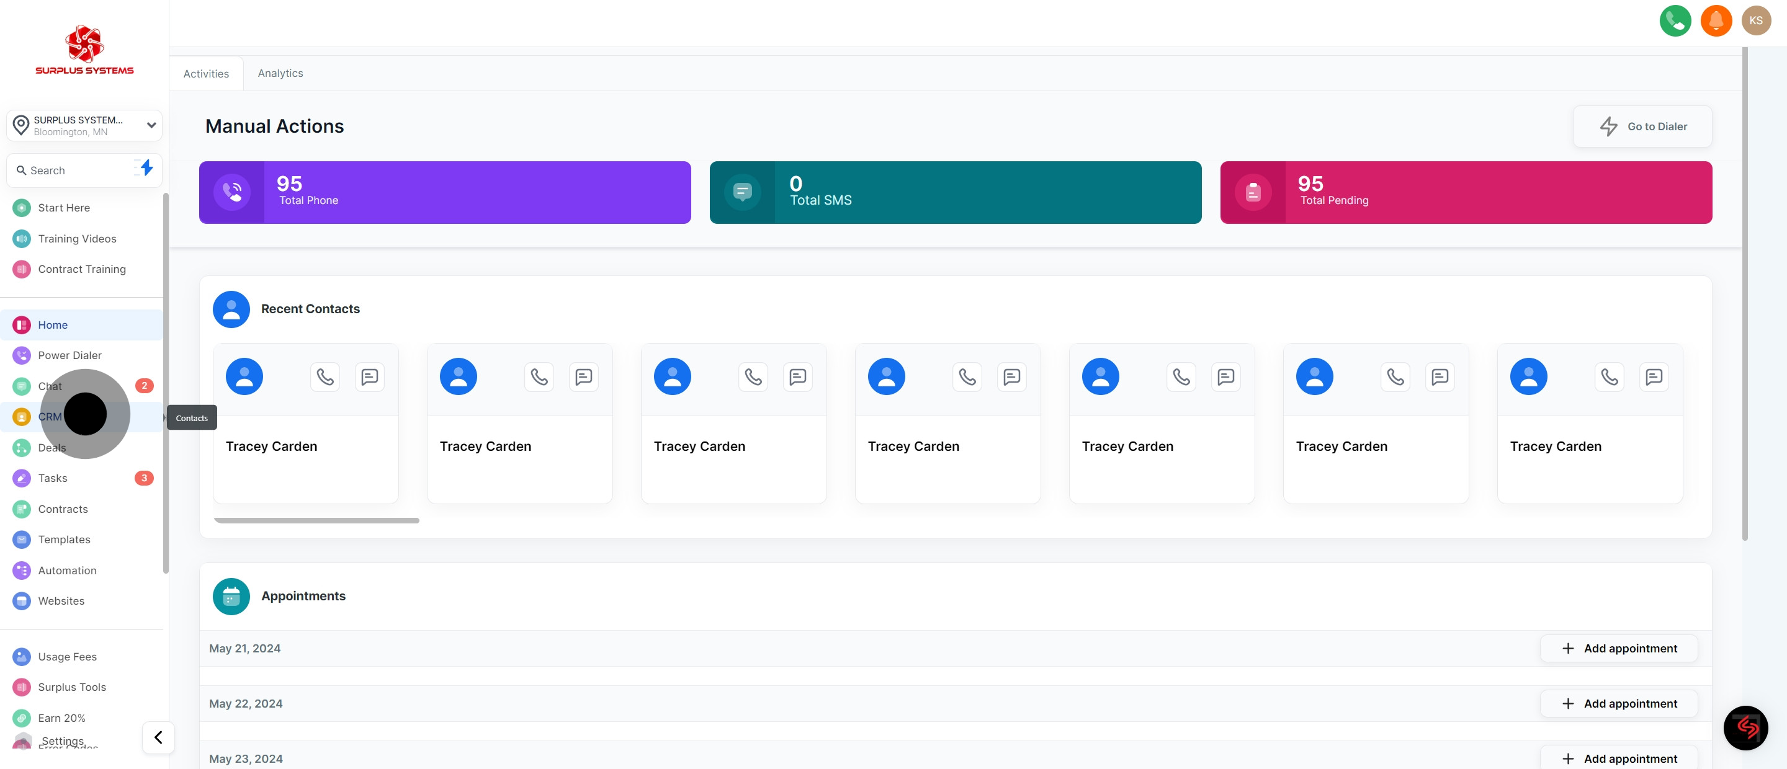This screenshot has height=769, width=1787.
Task: Open the floating chat widget icon
Action: pos(1745,727)
